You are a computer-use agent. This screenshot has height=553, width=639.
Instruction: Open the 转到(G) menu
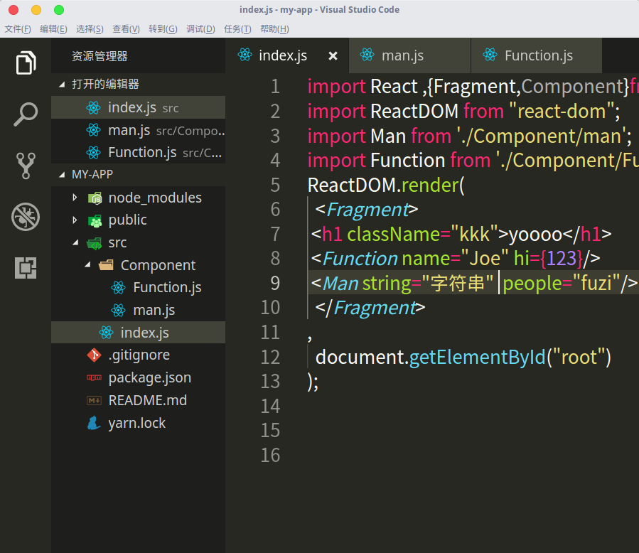(x=163, y=29)
